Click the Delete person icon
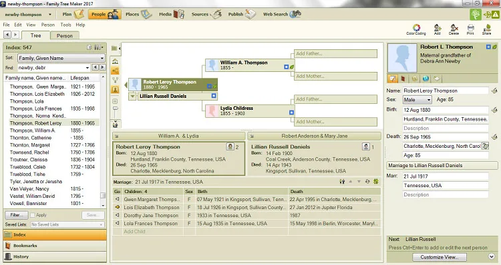 [454, 28]
